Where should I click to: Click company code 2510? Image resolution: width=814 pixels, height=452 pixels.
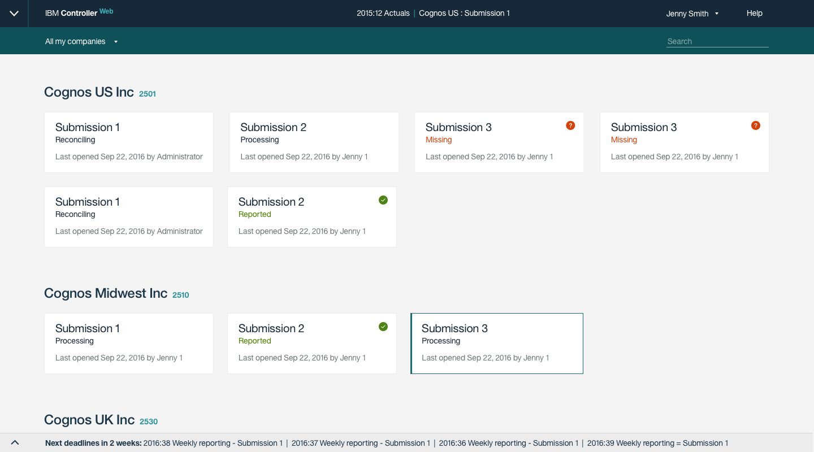[x=181, y=295]
